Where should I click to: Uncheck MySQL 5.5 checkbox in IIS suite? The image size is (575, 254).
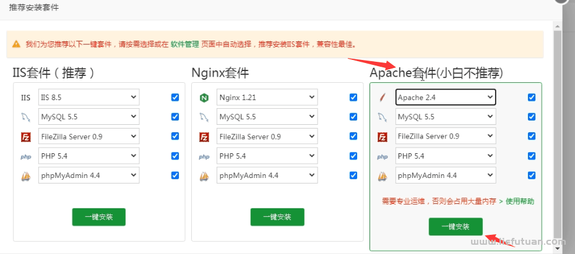click(x=175, y=117)
